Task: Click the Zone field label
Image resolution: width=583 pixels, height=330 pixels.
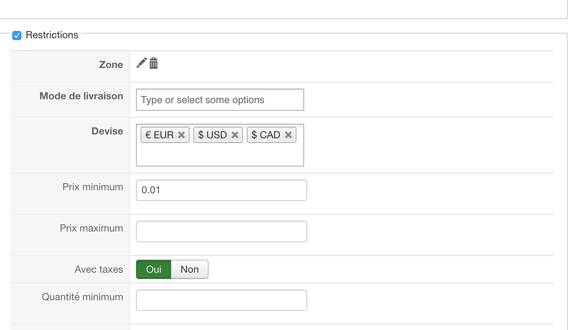Action: coord(111,65)
